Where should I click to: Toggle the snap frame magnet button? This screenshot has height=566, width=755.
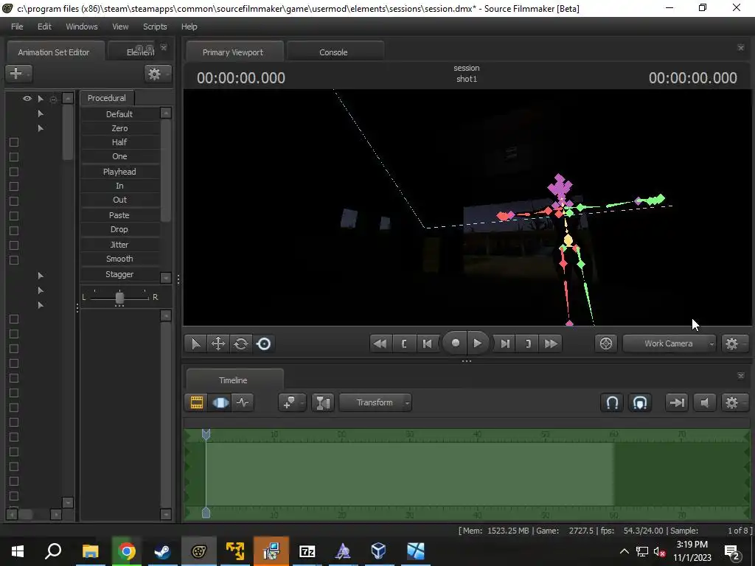(640, 402)
